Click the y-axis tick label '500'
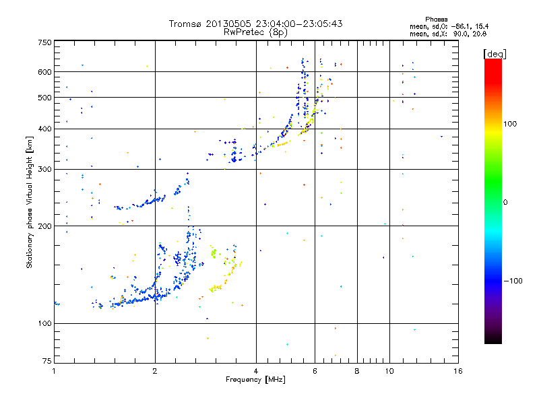Viewport: 539px width, 404px height. click(44, 98)
